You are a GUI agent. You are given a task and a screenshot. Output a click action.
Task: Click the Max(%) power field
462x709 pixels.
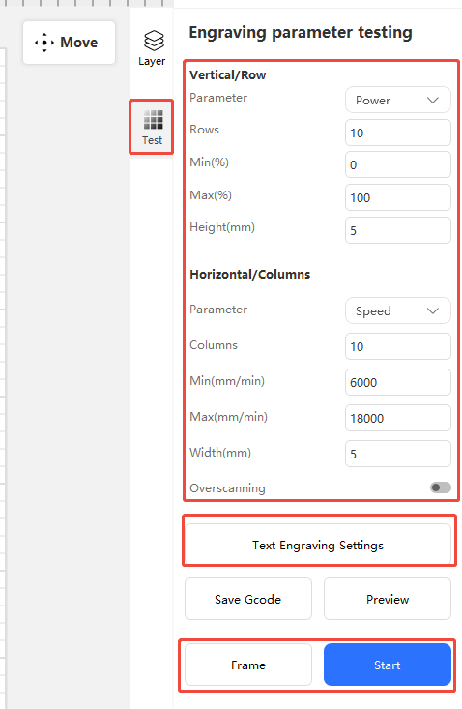[398, 197]
